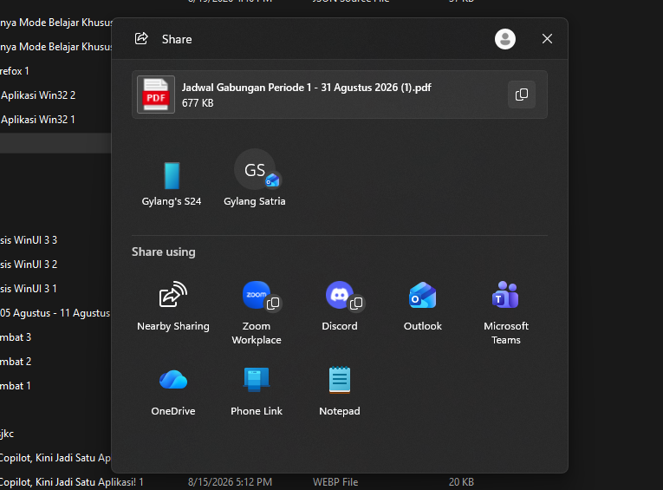Share with contact Gylang Satria
663x490 pixels.
(x=255, y=179)
